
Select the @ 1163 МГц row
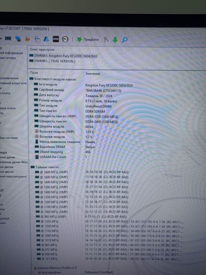[110, 231]
